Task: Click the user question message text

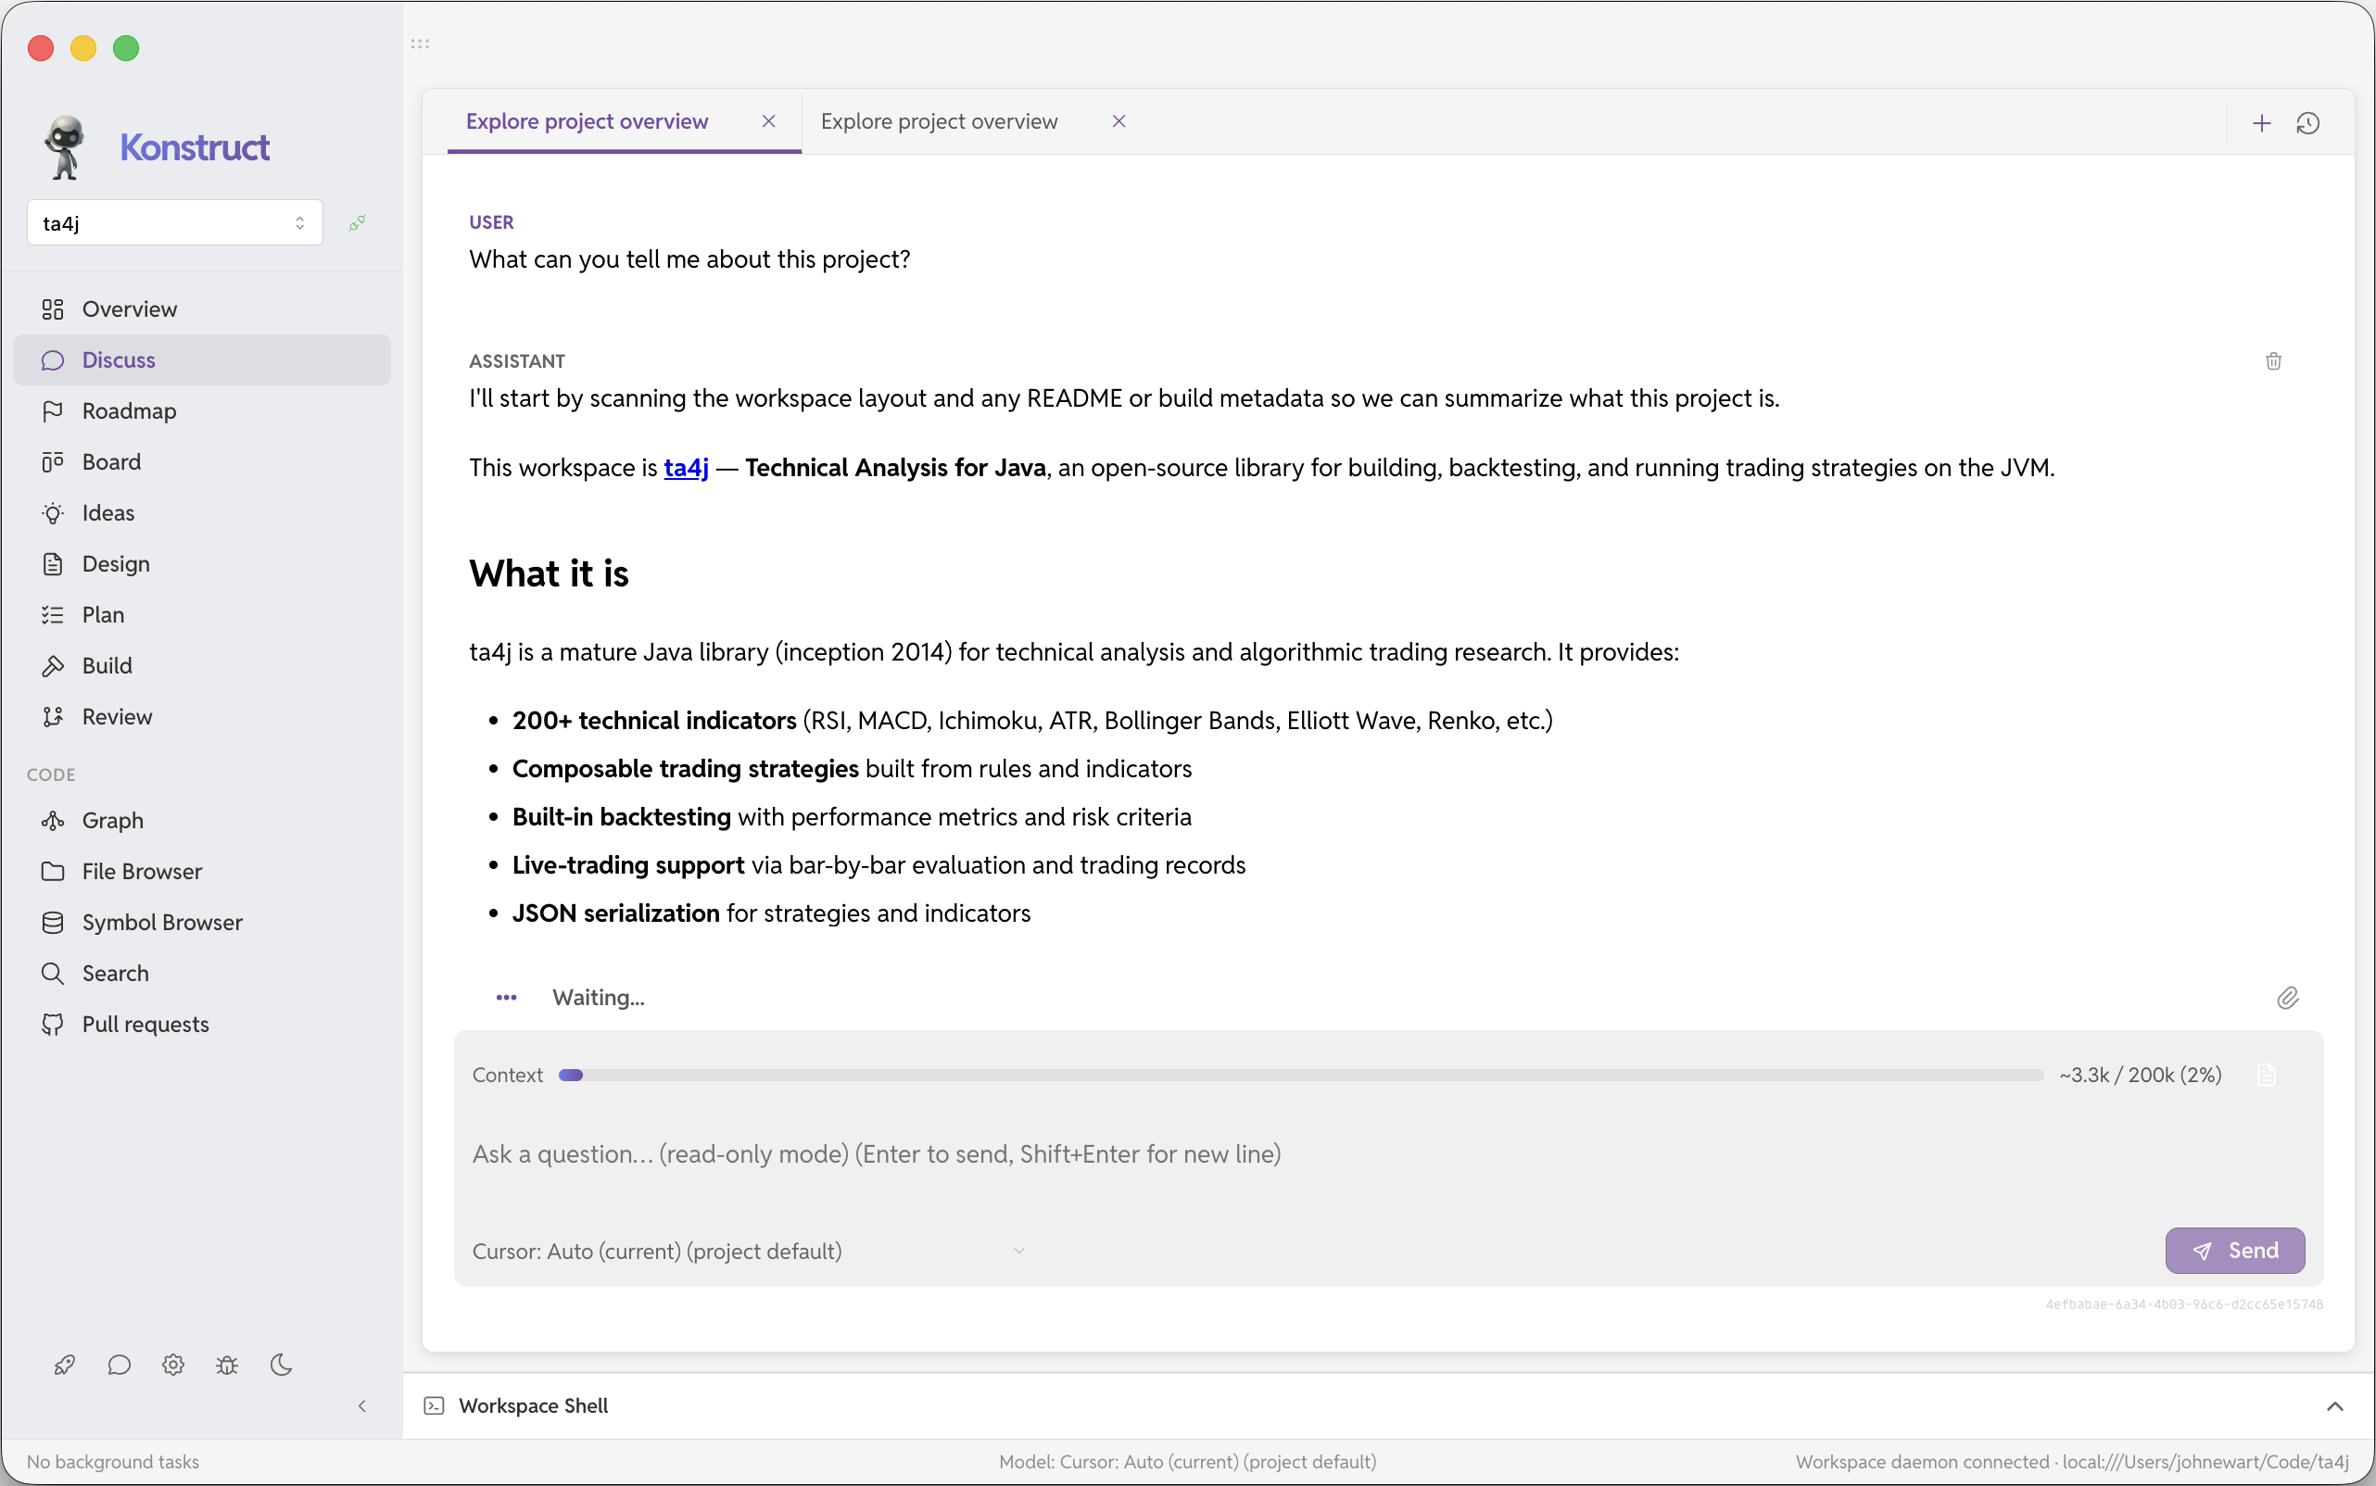Action: [689, 259]
